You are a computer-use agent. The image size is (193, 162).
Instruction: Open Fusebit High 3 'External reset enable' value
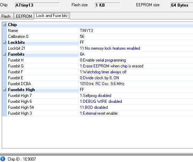99,113
